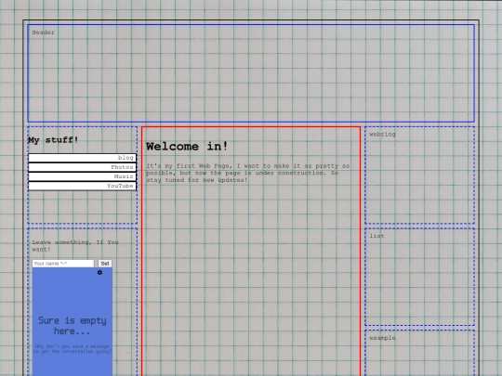
Task: Click the list label
Action: [x=376, y=236]
